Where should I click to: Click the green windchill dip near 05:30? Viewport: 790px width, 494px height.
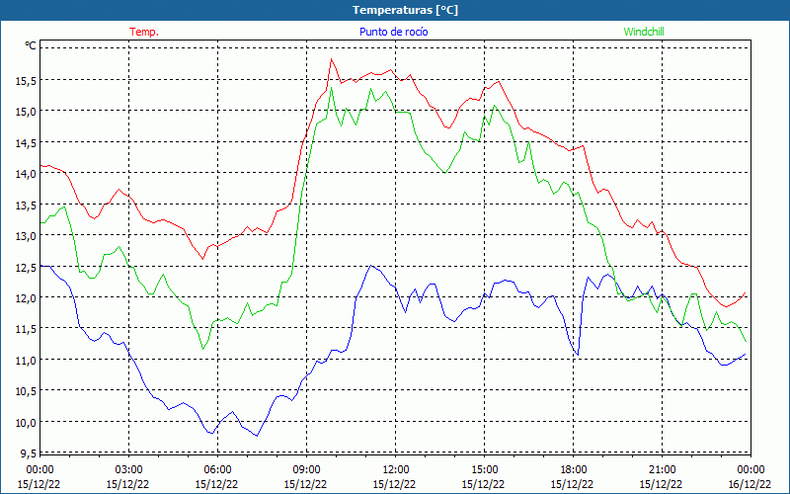[x=202, y=349]
